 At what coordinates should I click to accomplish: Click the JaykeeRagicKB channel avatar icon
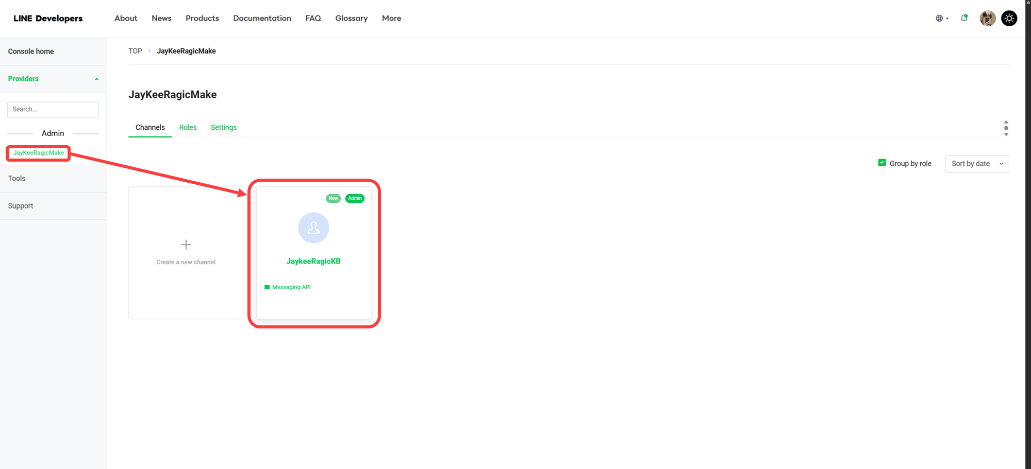(x=313, y=228)
